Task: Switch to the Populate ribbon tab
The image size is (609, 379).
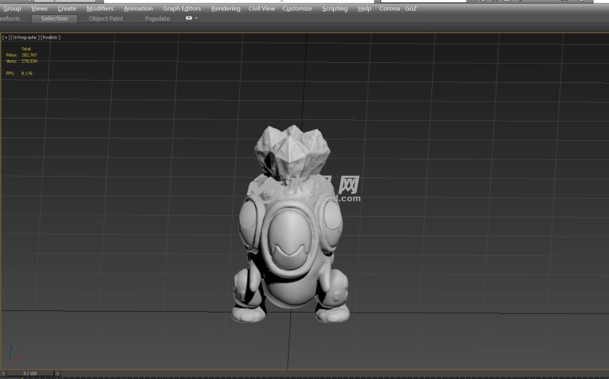Action: click(x=157, y=19)
